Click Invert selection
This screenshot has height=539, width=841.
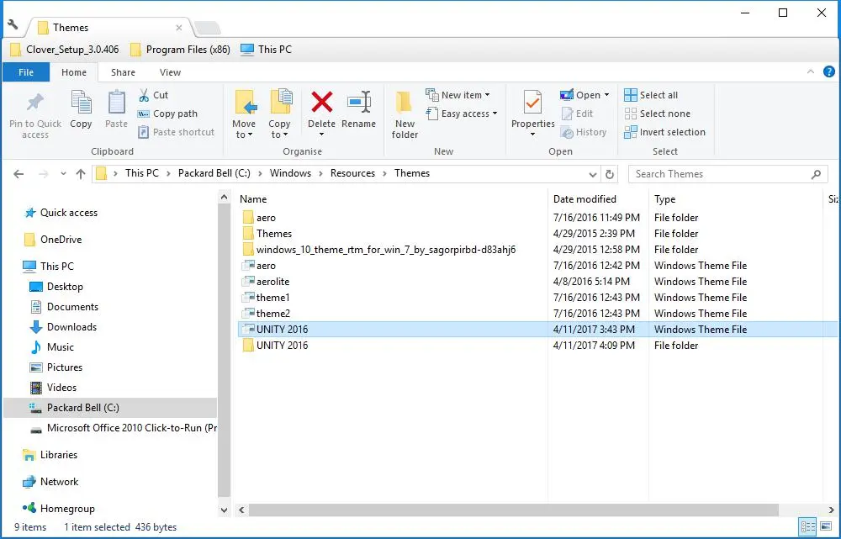click(665, 132)
